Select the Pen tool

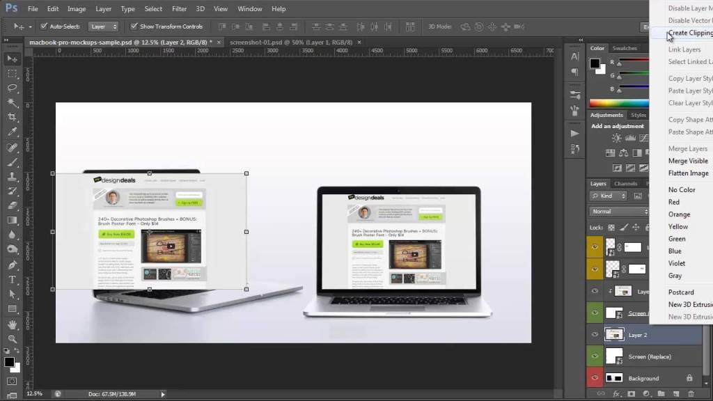pos(13,265)
